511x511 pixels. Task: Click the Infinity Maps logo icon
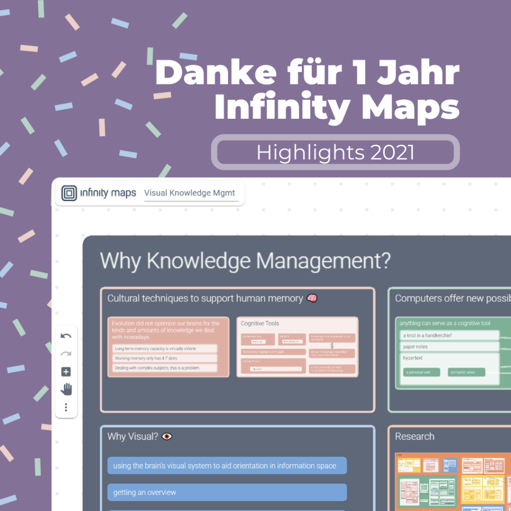[69, 193]
